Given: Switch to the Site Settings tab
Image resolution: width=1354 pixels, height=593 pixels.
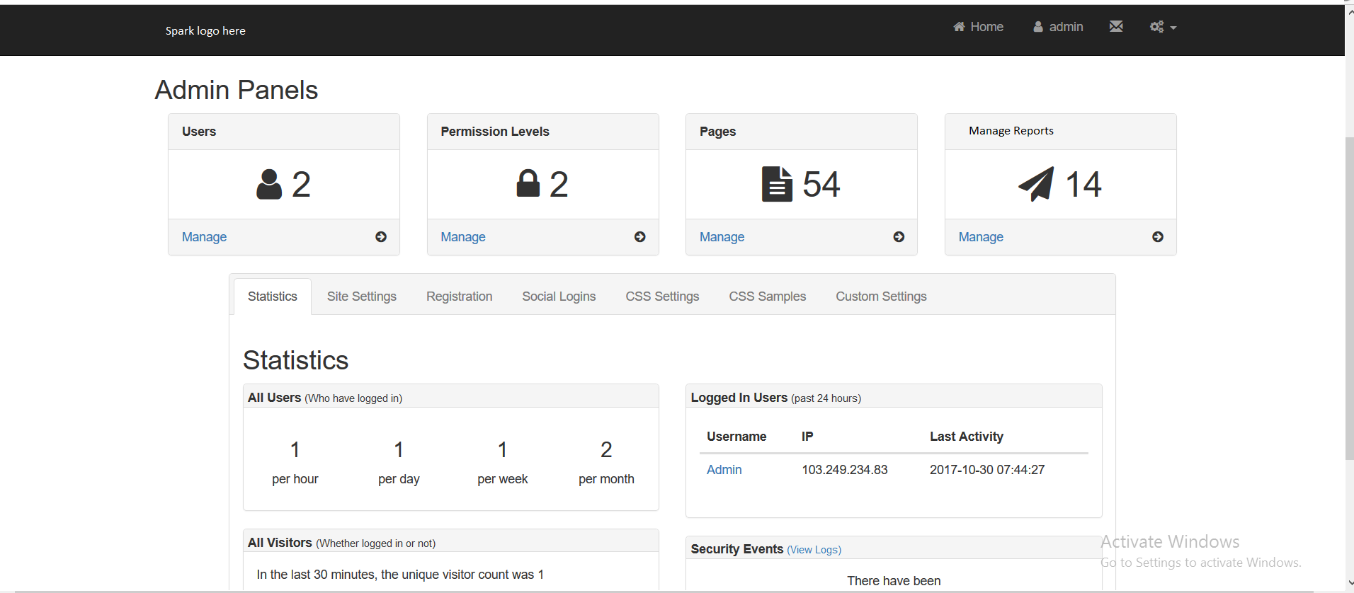Looking at the screenshot, I should pos(361,296).
